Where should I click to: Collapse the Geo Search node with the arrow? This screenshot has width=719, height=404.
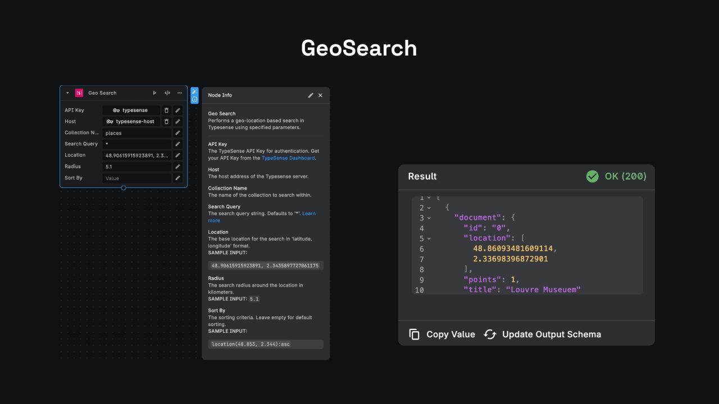tap(67, 93)
